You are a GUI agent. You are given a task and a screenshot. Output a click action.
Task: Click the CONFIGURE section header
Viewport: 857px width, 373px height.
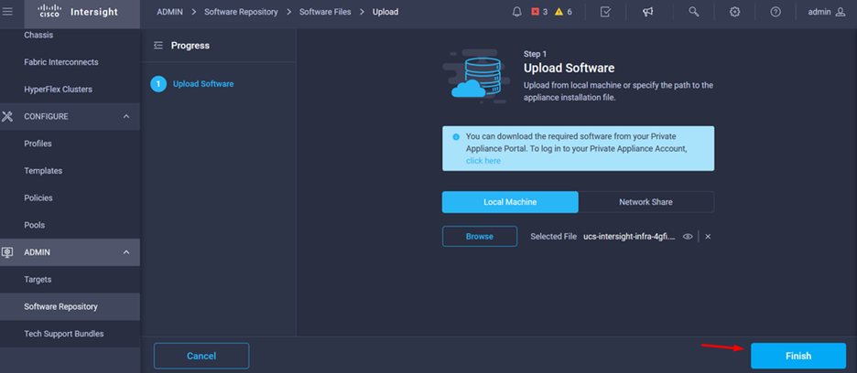click(x=70, y=116)
